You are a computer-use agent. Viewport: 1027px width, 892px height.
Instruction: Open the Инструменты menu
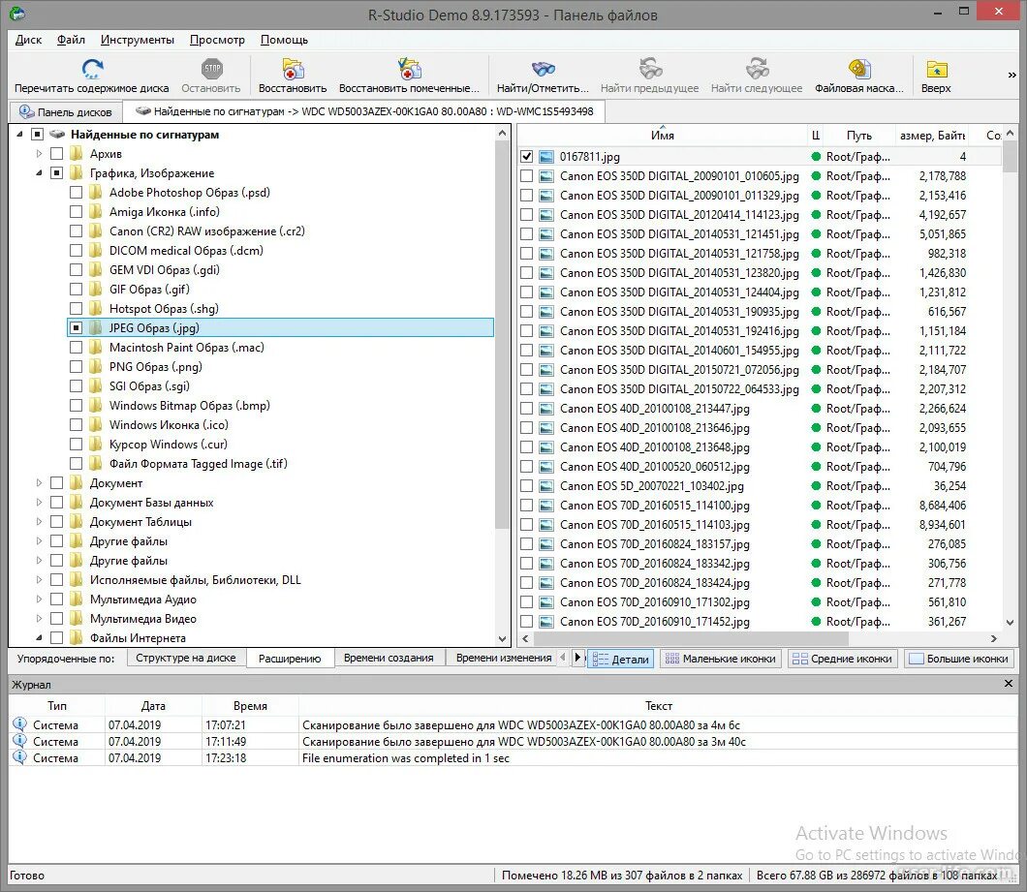[138, 40]
